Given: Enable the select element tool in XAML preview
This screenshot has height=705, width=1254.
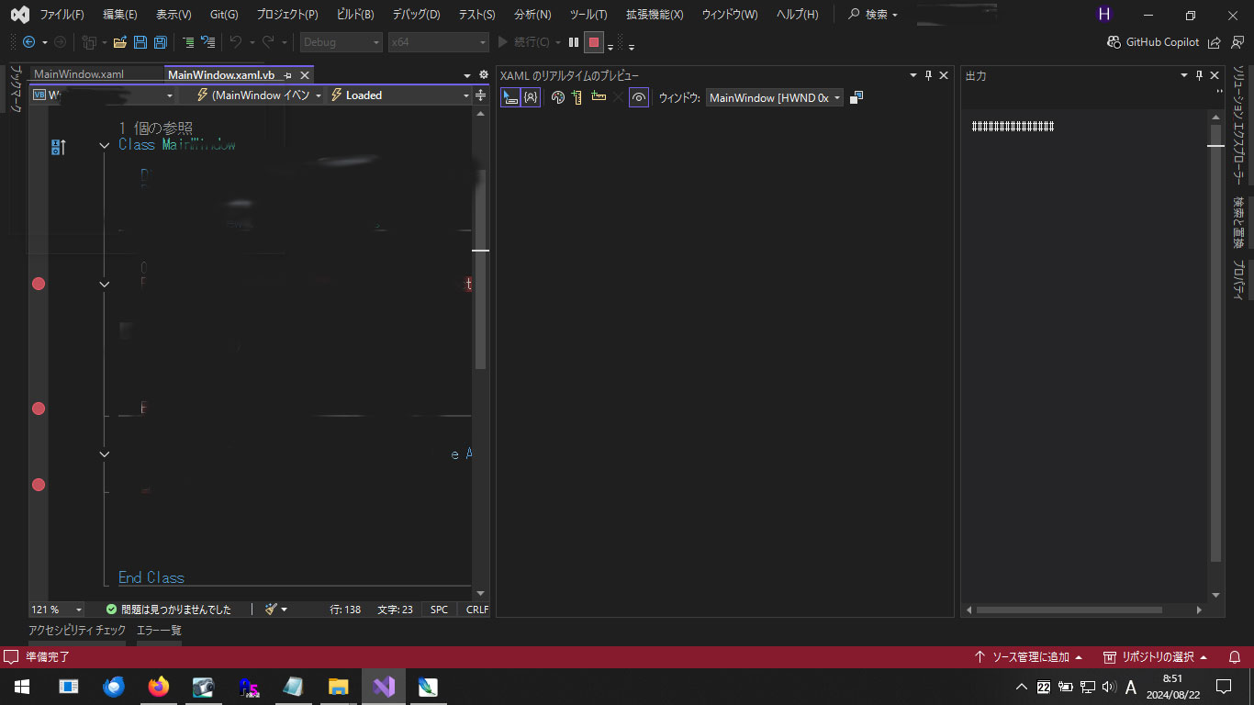Looking at the screenshot, I should pos(510,97).
